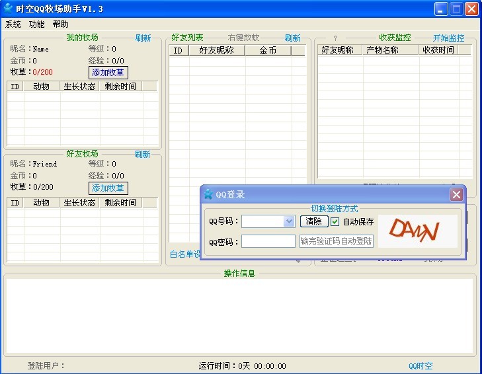Toggle 自动保存 checkbox
Screen dimensions: 482x374
(335, 221)
